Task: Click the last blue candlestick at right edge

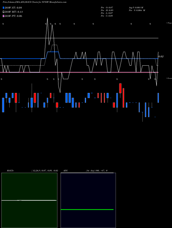Action: (x=158, y=98)
